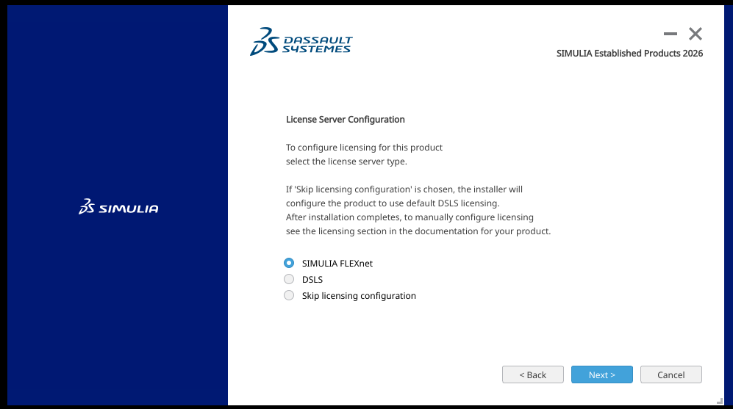Click the SIMULIA logo on blue panel

(x=118, y=207)
